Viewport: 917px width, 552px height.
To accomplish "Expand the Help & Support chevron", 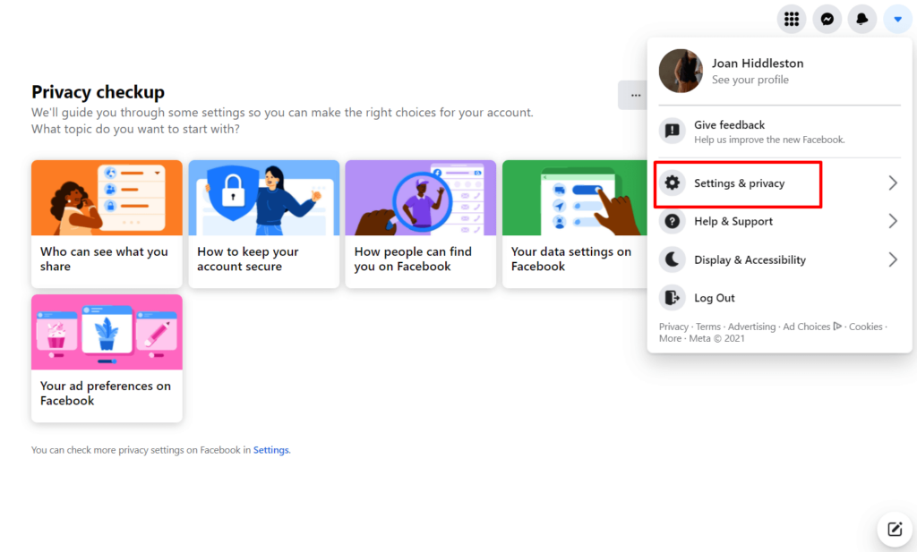I will [893, 221].
